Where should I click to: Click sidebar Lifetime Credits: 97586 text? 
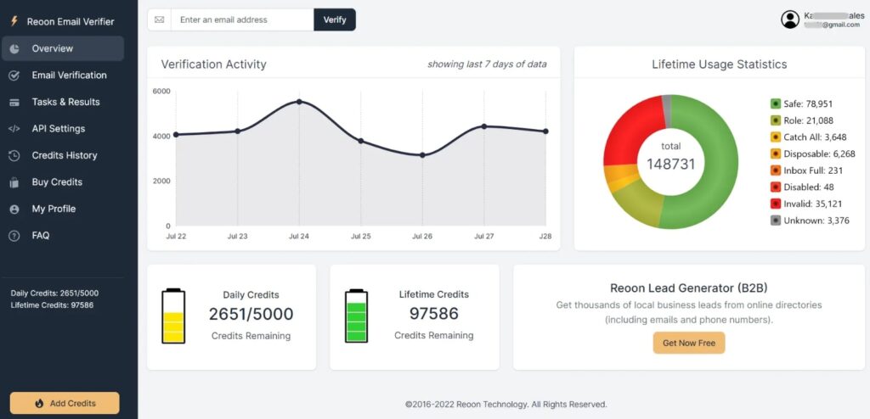pos(52,304)
